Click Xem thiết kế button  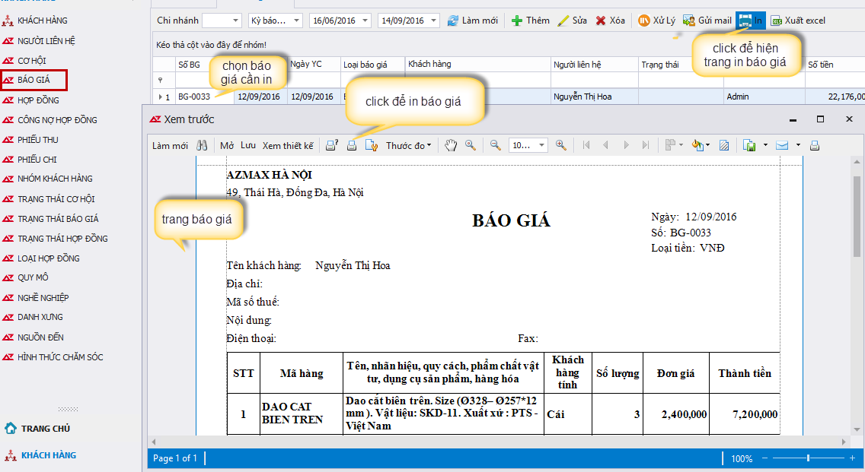287,146
